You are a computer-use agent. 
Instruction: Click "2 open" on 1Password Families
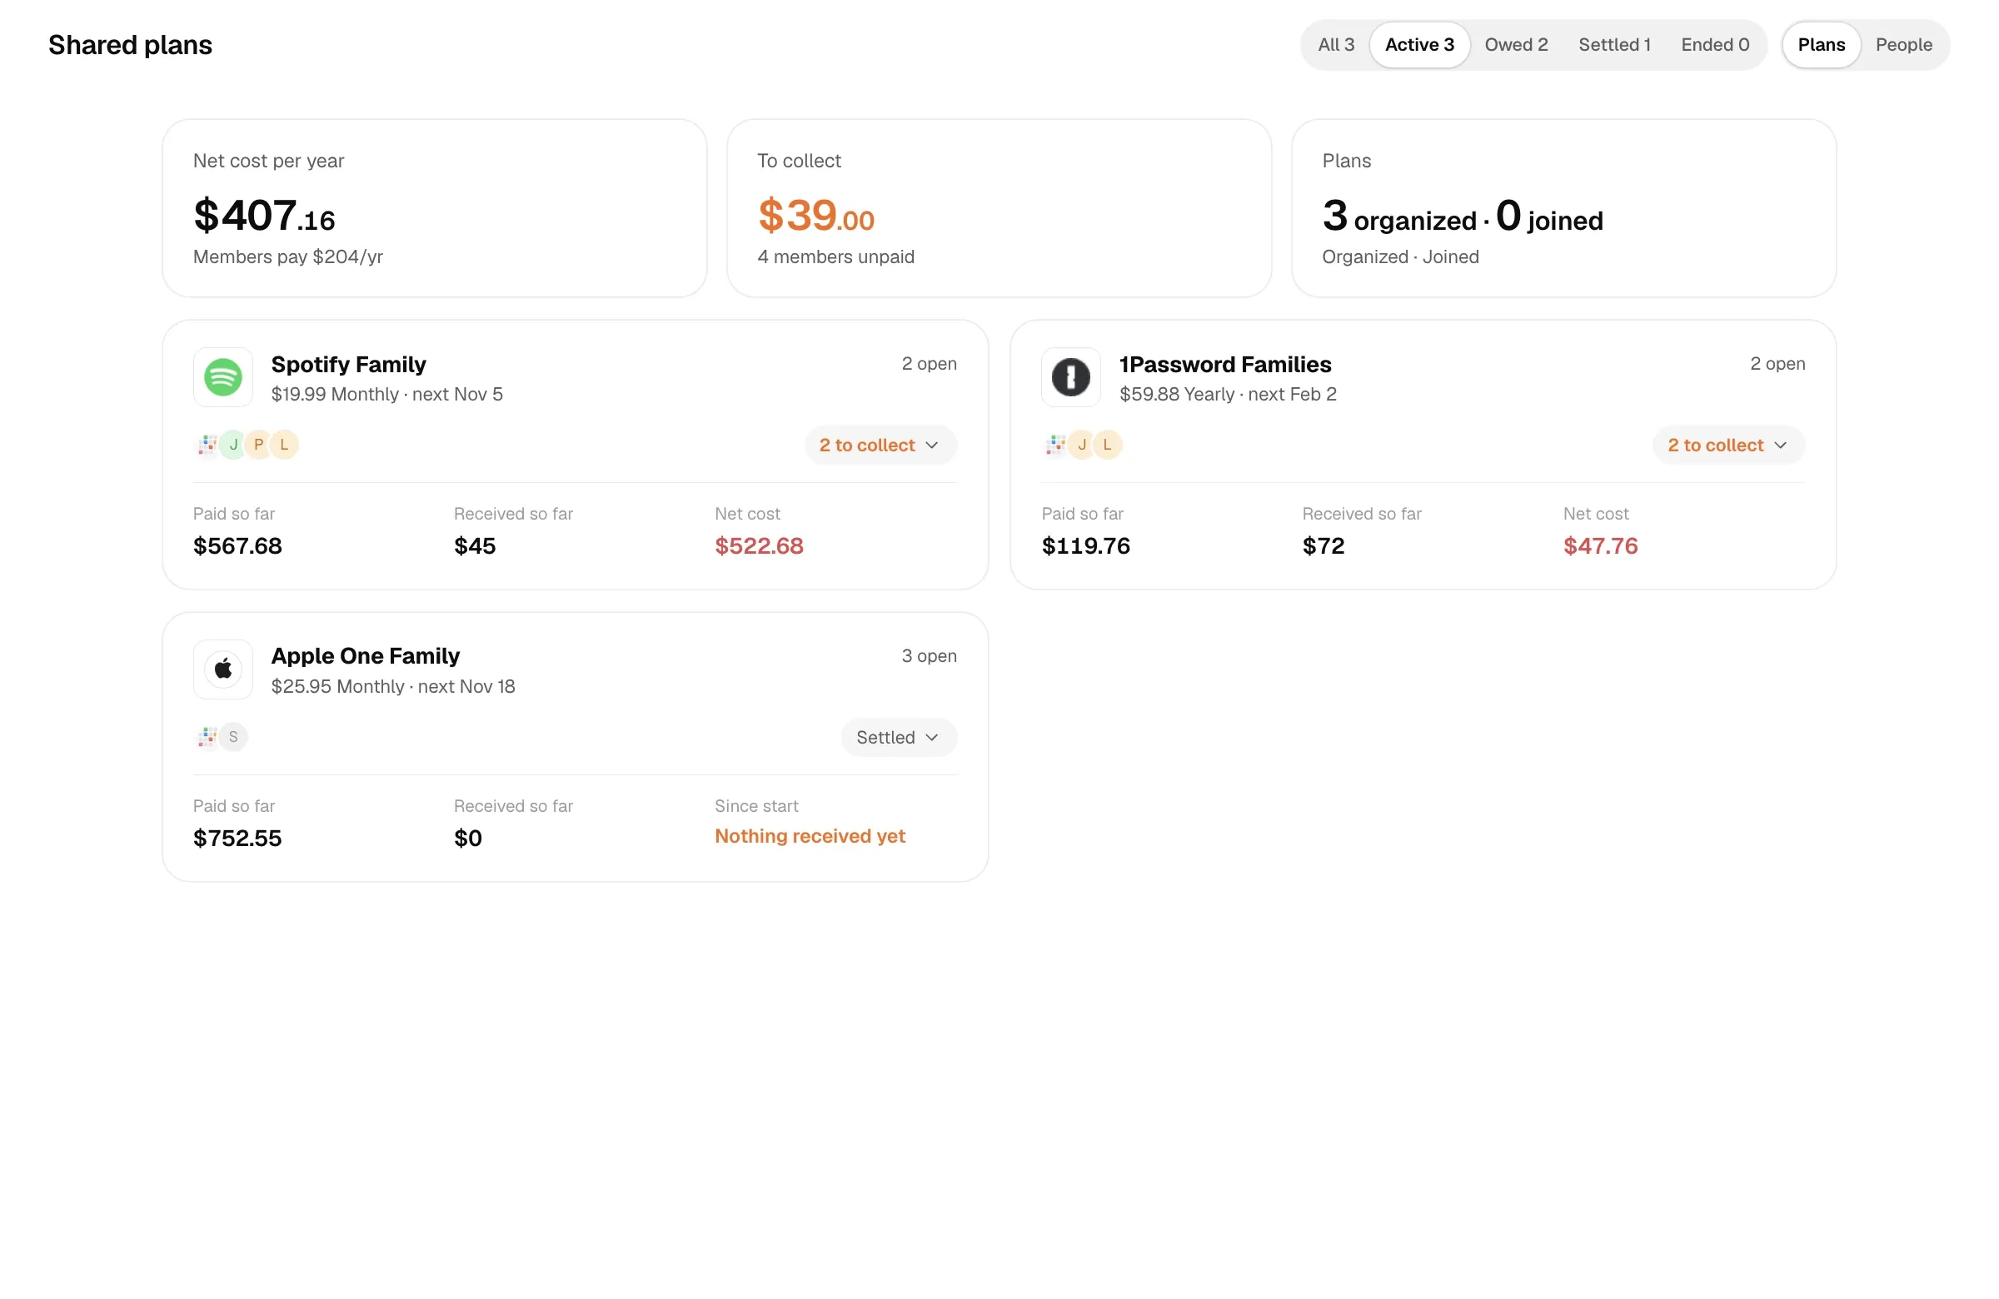pyautogui.click(x=1777, y=364)
